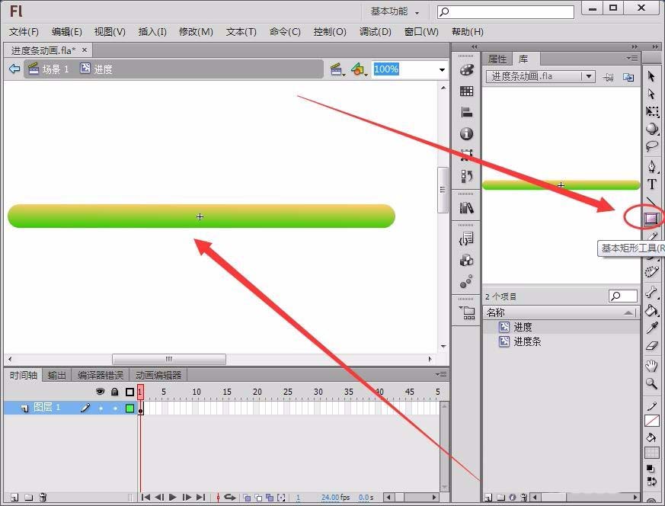Go to first frame in timeline

pyautogui.click(x=145, y=497)
